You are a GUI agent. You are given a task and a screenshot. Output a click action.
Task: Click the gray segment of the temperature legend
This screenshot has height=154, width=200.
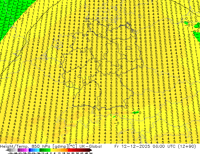coord(13,150)
